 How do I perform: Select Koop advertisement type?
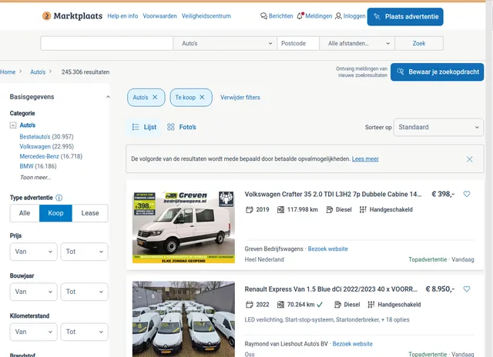tap(55, 213)
